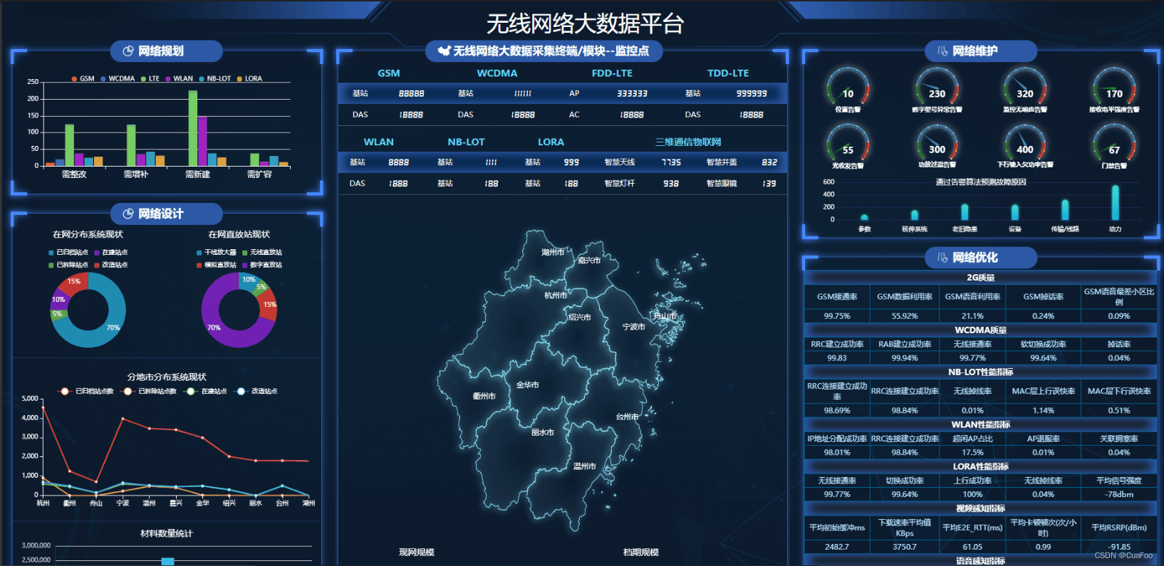Select 绍兴市 on the map

579,317
